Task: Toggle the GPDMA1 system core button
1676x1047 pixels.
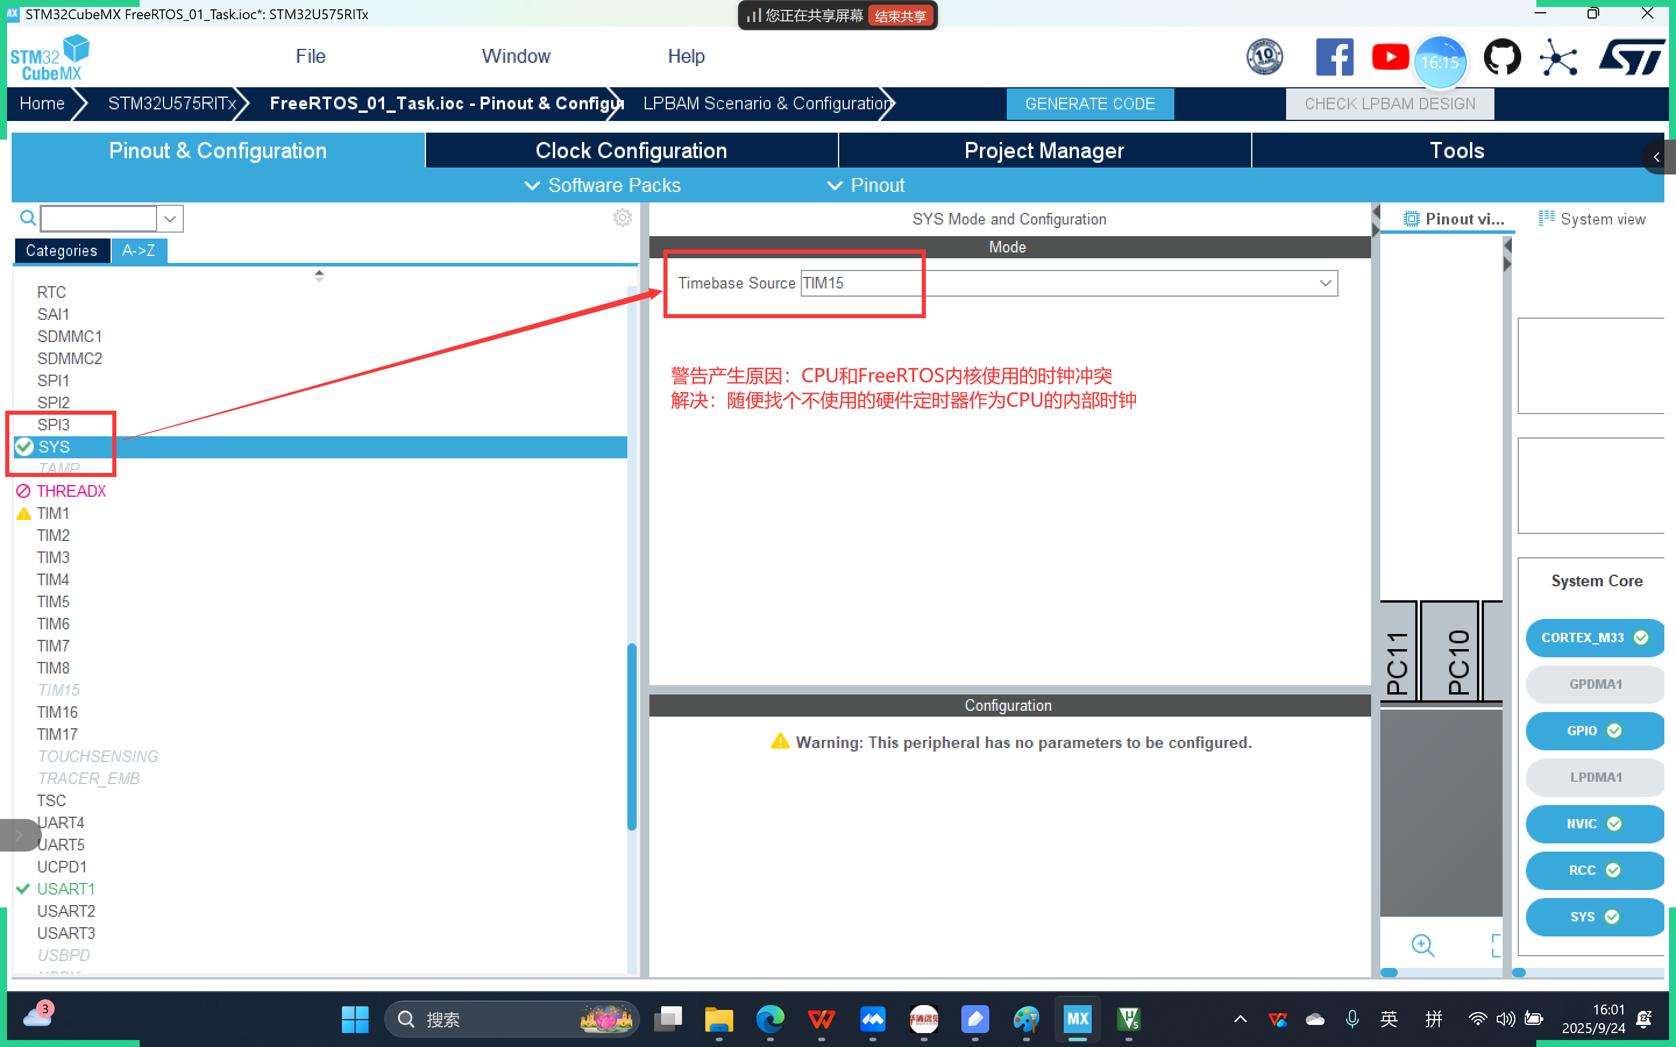Action: coord(1595,684)
